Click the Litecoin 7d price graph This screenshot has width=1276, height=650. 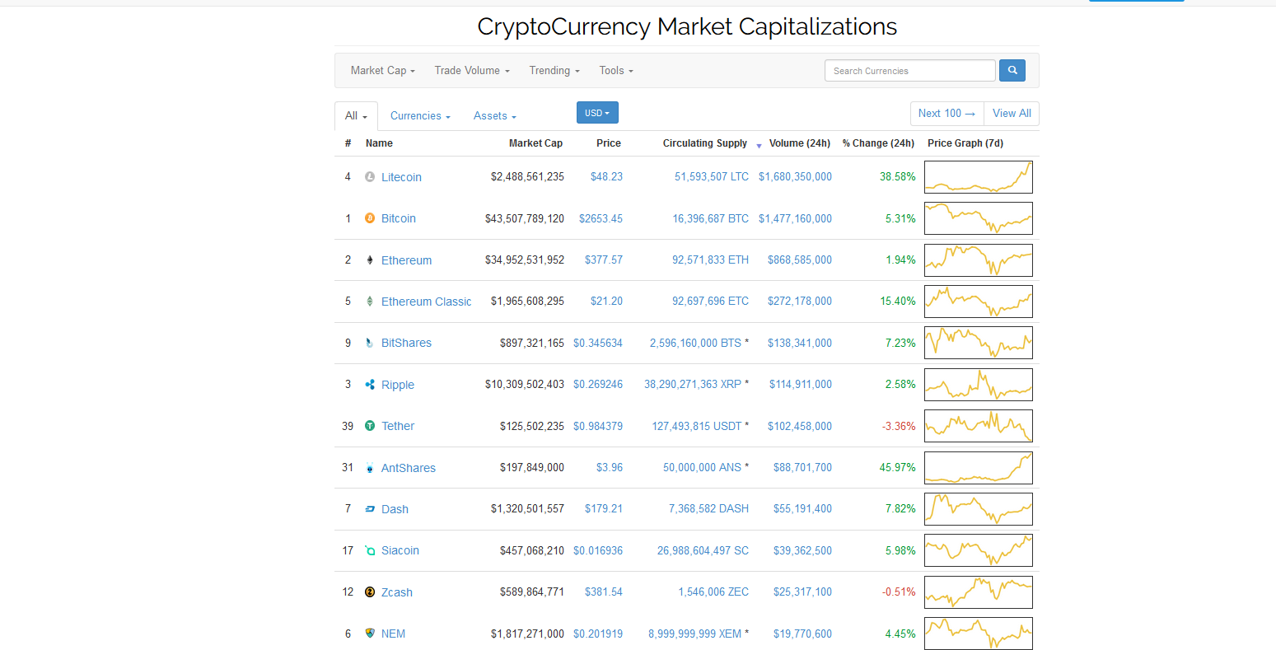[x=979, y=177]
